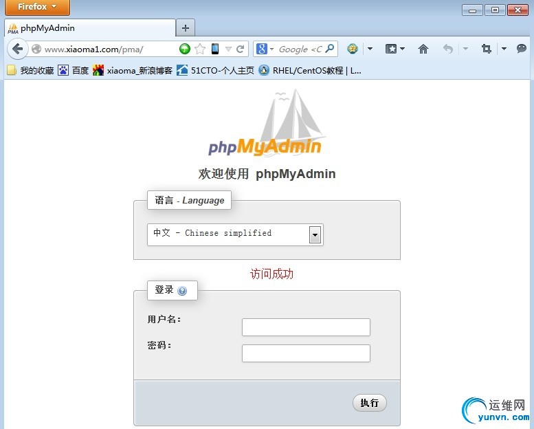Viewport: 534px width, 429px height.
Task: Click the green up-arrow icon in address bar
Action: 185,49
